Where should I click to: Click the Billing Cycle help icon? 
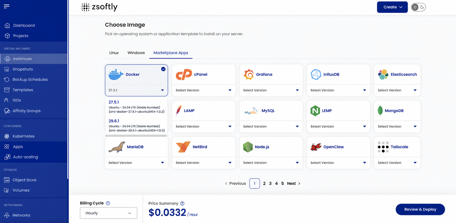coord(108,203)
